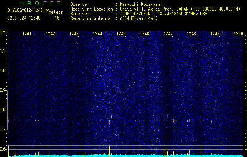Click the observer name Masayuki Kobayashi

[x=141, y=4]
